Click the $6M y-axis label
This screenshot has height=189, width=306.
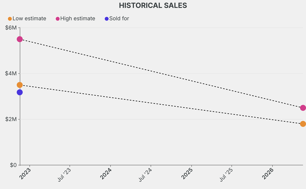(x=11, y=28)
